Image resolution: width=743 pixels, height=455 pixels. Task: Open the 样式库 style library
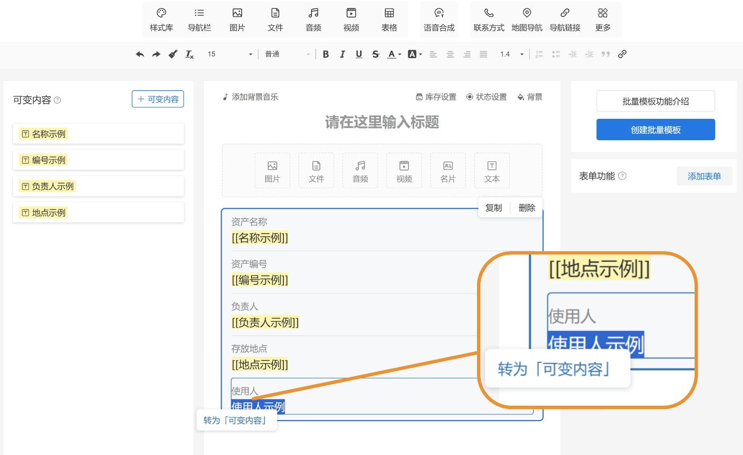point(161,19)
